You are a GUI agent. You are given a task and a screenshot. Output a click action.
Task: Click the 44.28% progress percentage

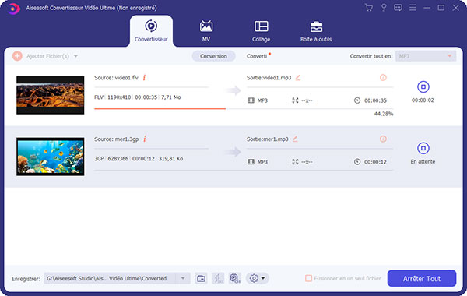384,114
